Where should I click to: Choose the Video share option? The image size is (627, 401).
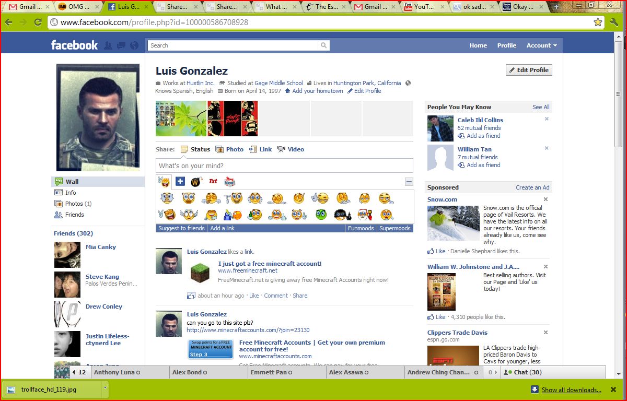(291, 149)
